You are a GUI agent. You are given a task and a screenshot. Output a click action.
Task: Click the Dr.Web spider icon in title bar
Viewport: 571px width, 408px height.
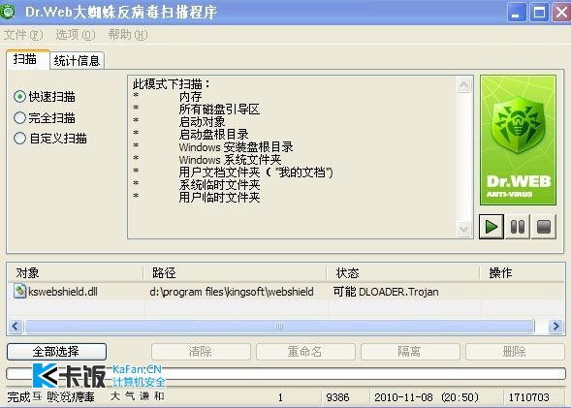(8, 12)
